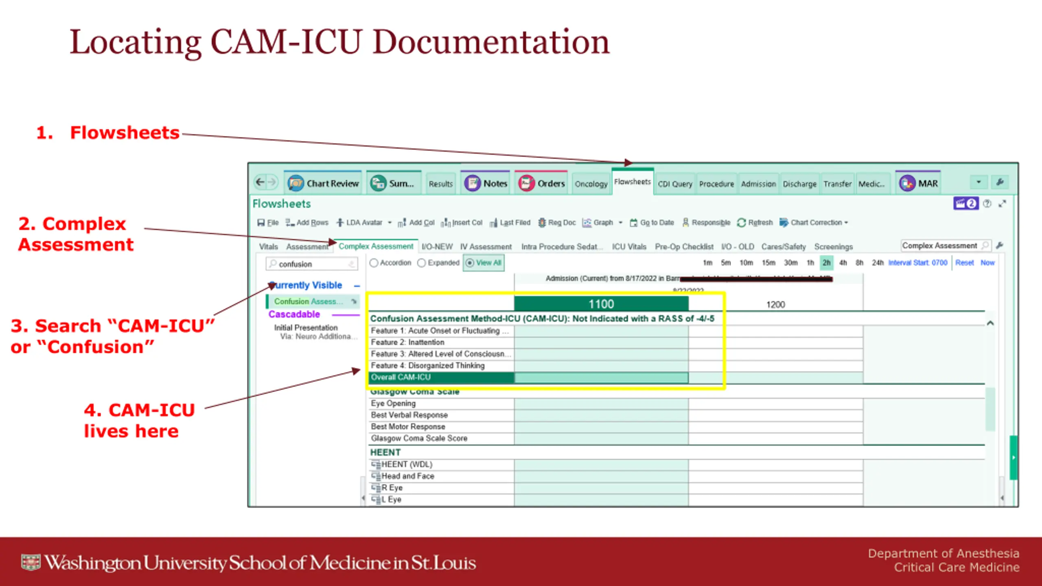The height and width of the screenshot is (586, 1042).
Task: Click the Now link
Action: click(x=987, y=263)
